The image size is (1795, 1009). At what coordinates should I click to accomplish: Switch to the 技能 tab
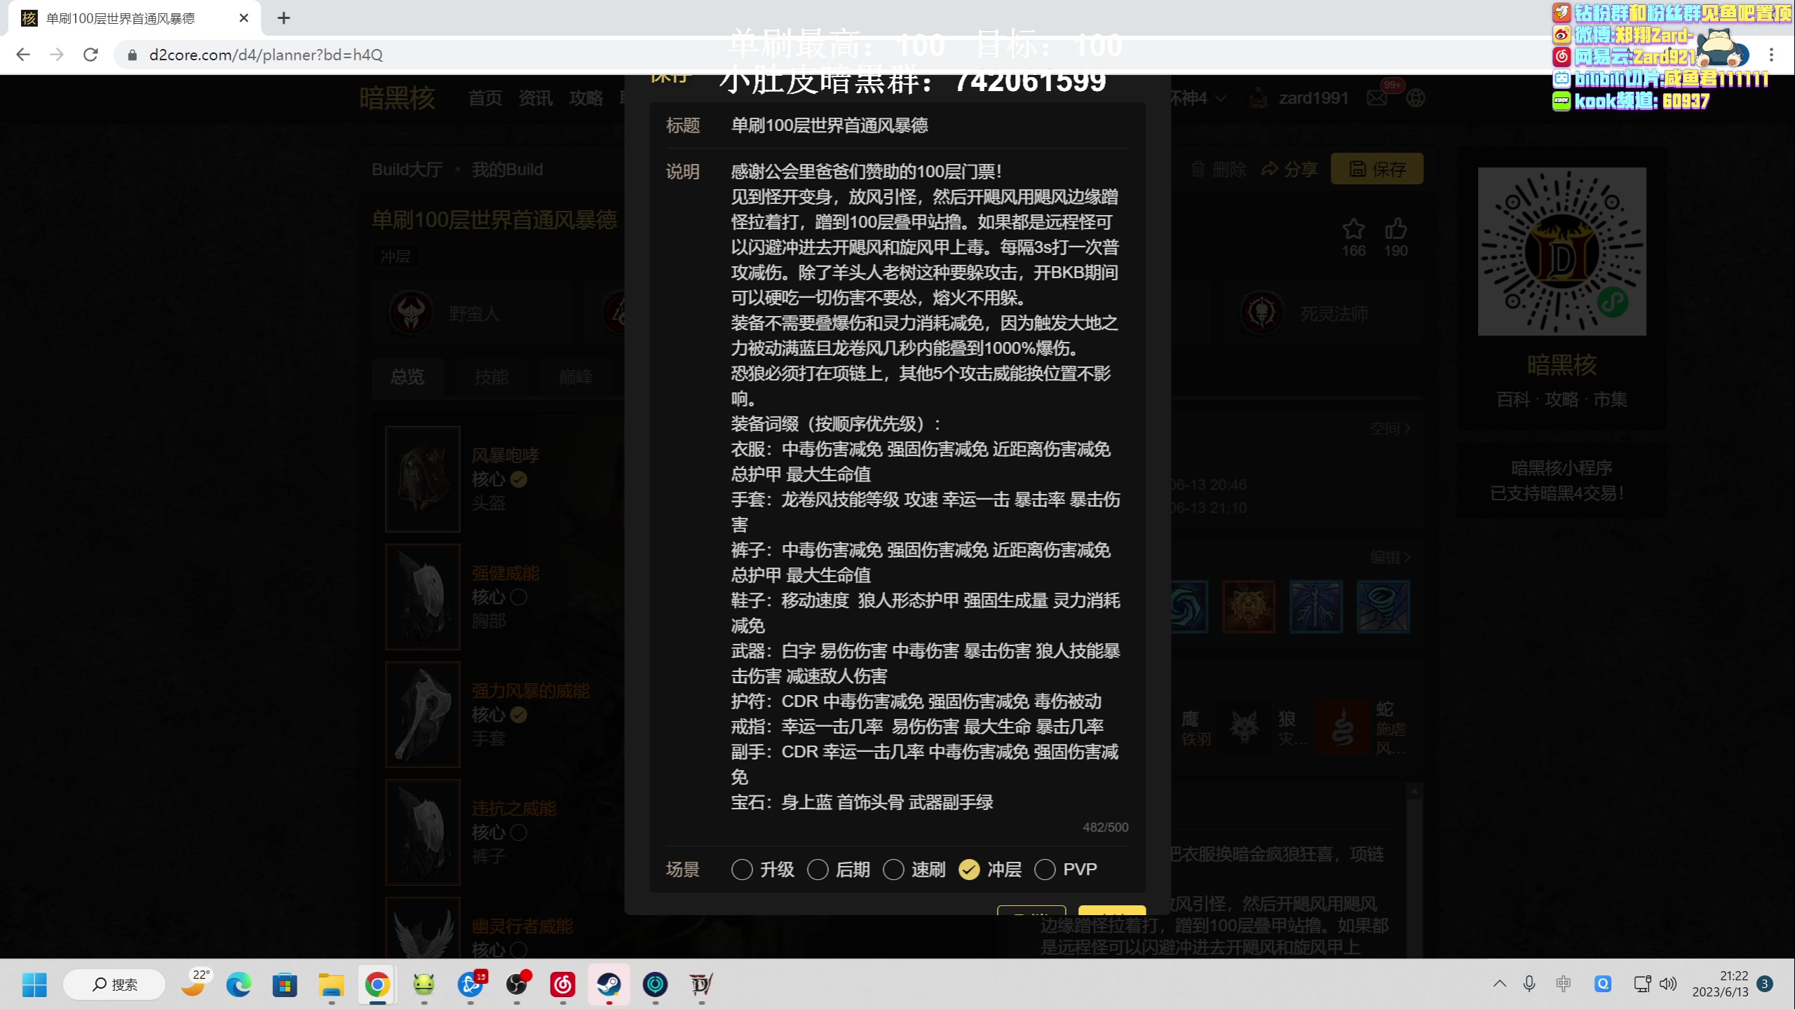coord(492,377)
